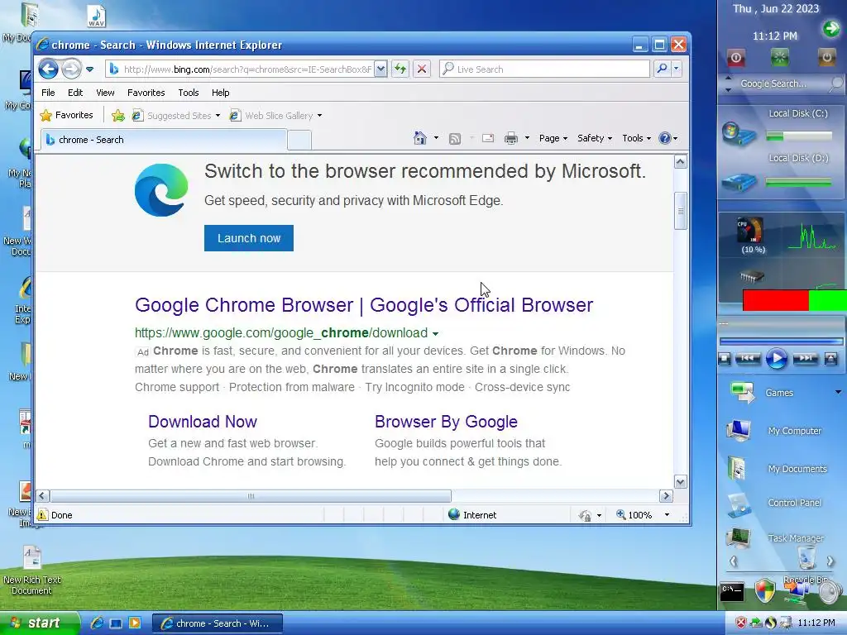Viewport: 847px width, 635px height.
Task: Open search provider dropdown arrow
Action: 676,69
